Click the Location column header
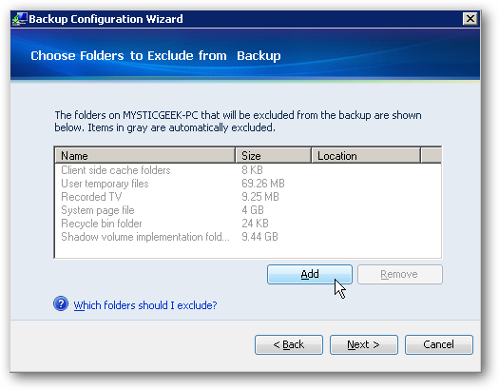The height and width of the screenshot is (390, 499). click(x=366, y=156)
